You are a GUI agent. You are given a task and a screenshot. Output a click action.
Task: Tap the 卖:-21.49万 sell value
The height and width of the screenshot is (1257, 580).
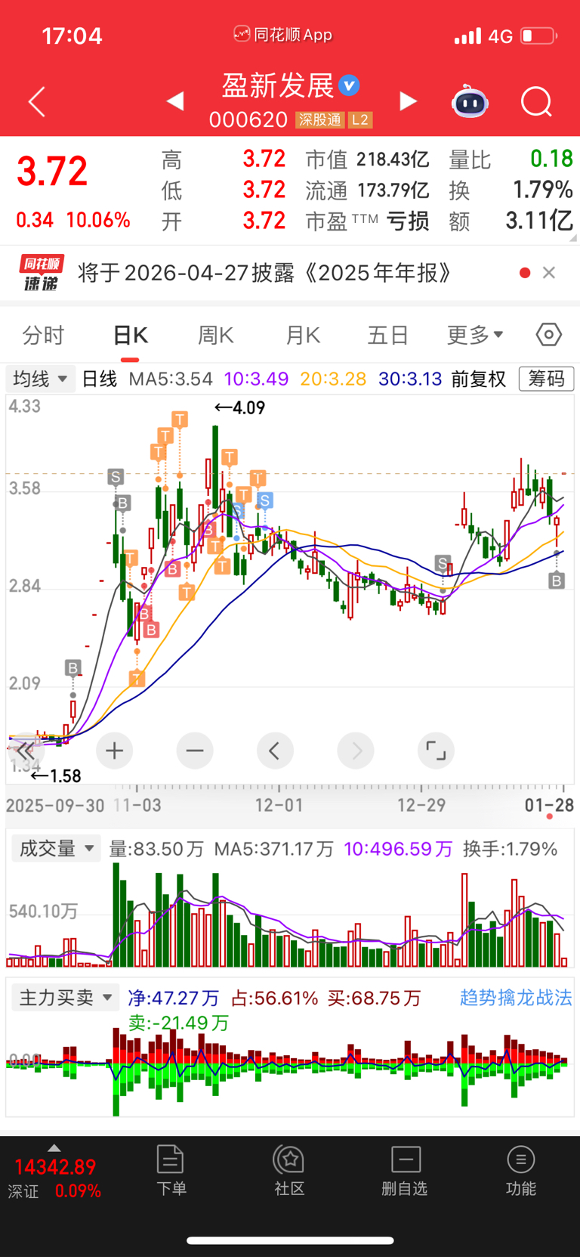click(x=178, y=1023)
